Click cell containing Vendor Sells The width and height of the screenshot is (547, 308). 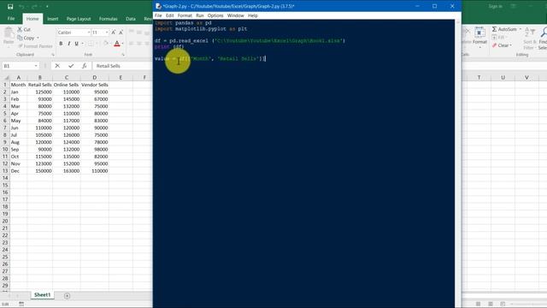click(x=95, y=85)
